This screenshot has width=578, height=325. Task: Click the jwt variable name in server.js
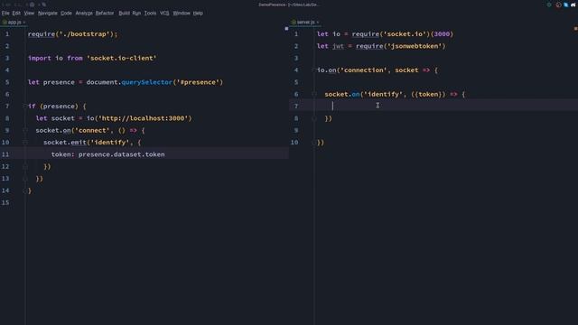(338, 46)
